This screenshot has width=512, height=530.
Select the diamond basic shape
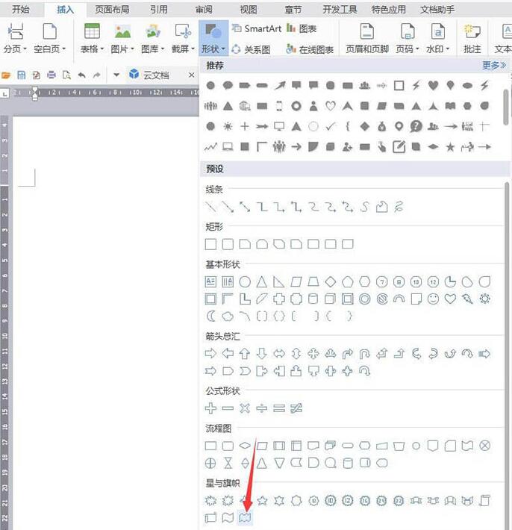[x=331, y=281]
